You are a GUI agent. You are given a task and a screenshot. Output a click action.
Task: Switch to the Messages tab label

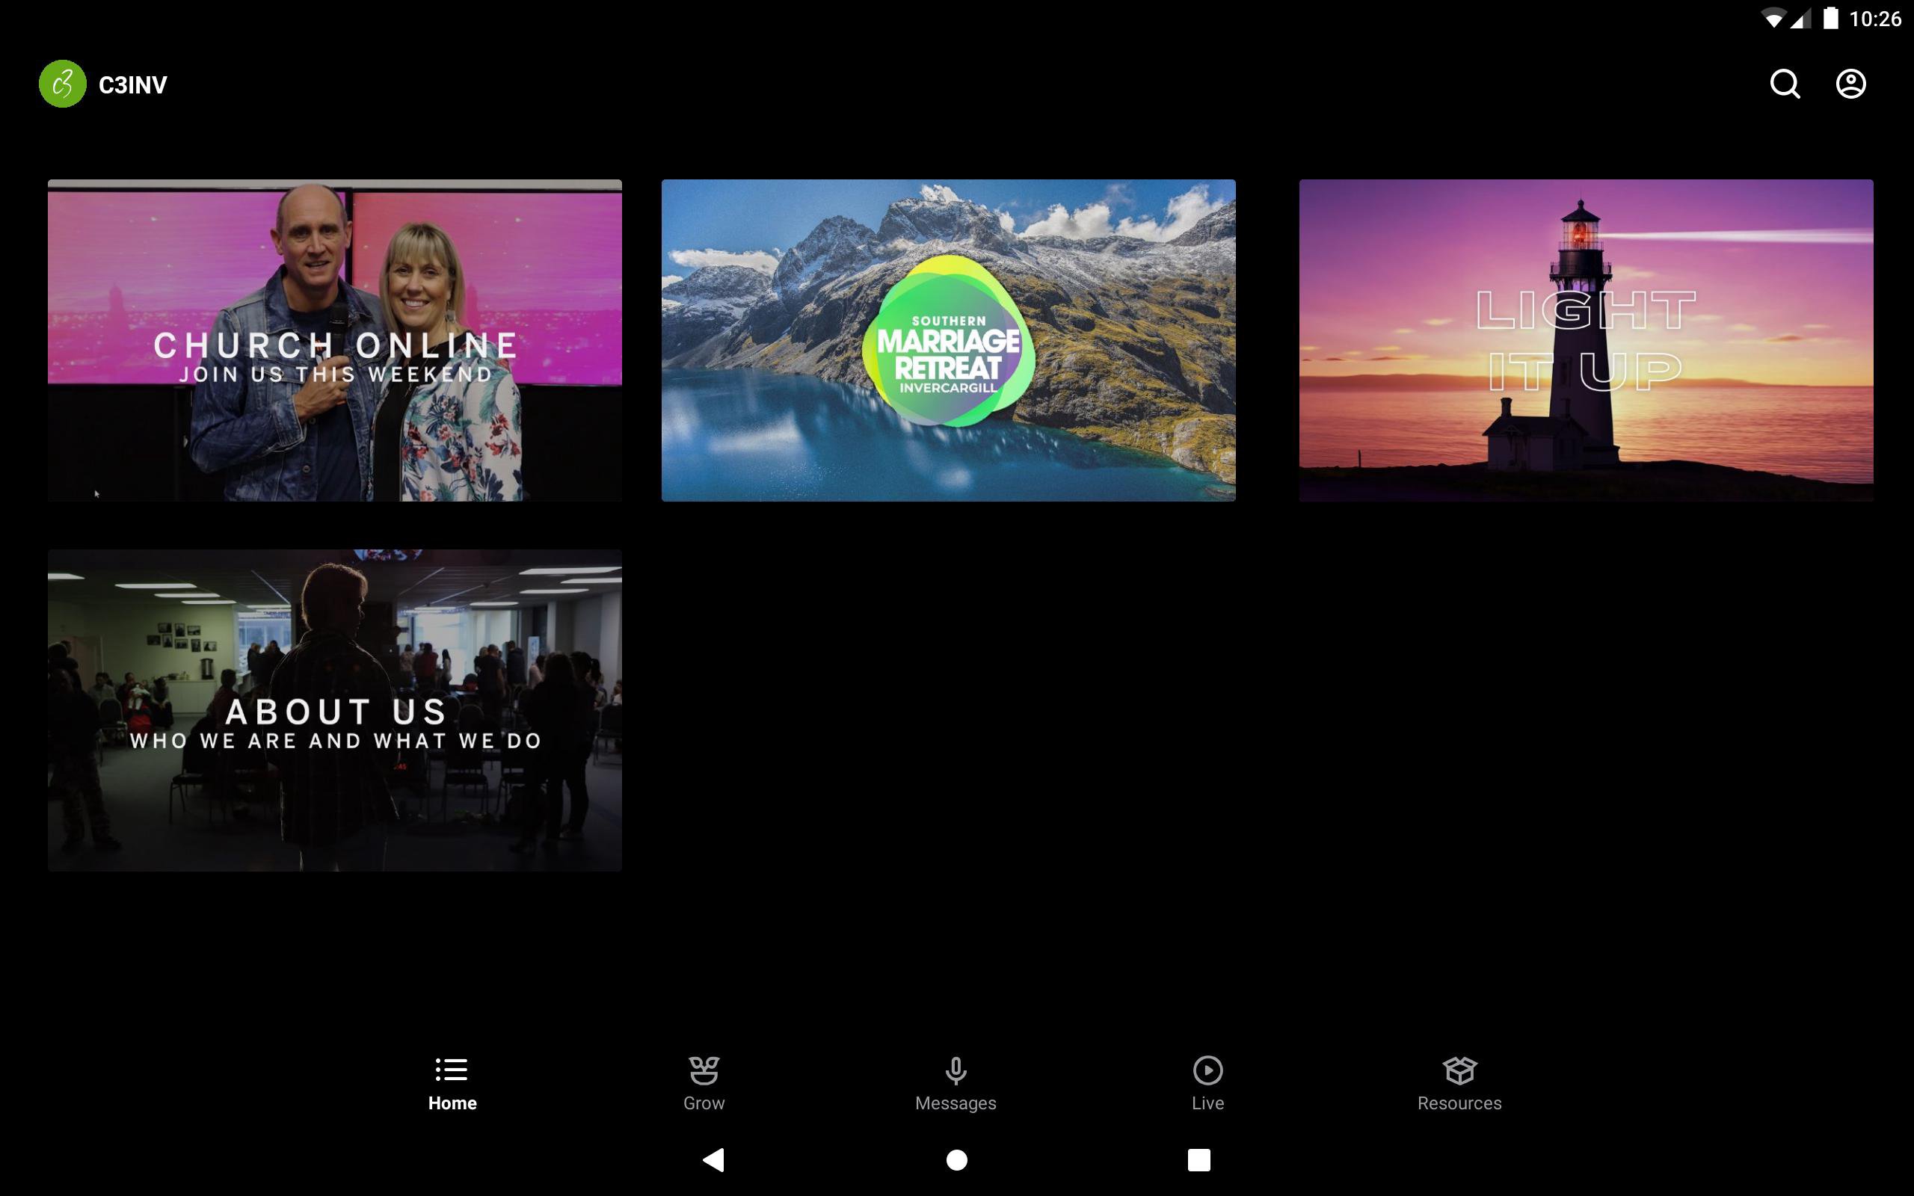(x=956, y=1103)
